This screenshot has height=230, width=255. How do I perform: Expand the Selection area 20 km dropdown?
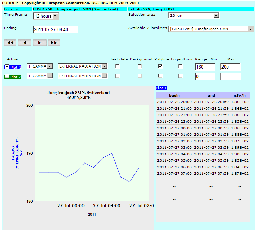194,15
